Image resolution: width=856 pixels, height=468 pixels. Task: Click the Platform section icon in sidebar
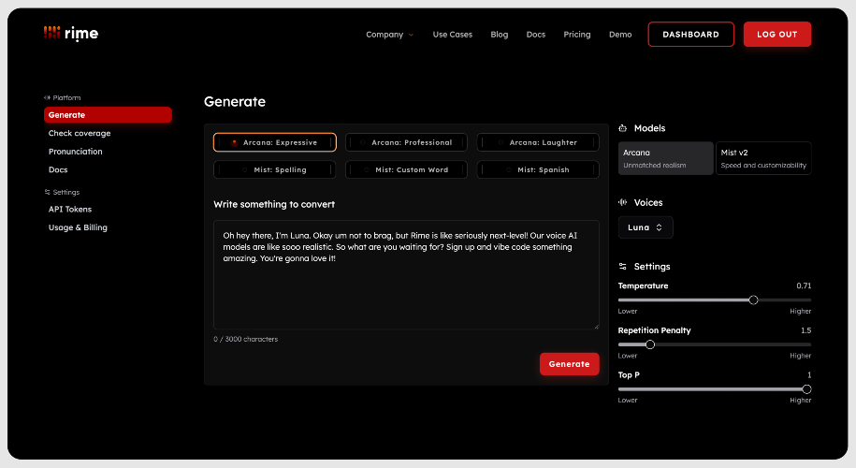[47, 97]
